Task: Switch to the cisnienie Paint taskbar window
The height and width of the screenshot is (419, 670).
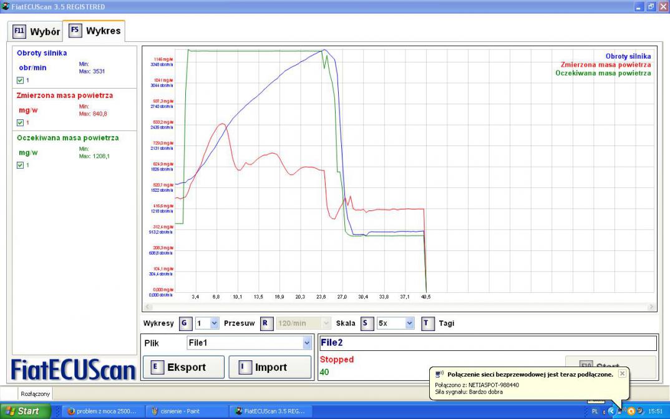Action: pyautogui.click(x=187, y=411)
